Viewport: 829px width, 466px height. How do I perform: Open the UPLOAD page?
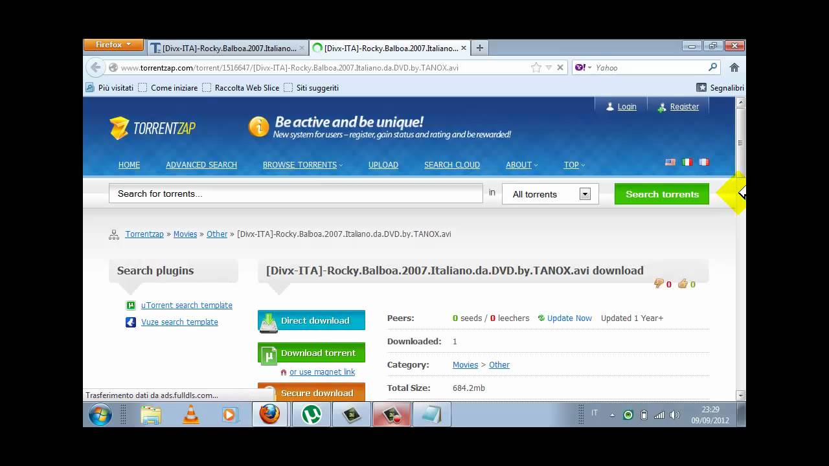click(x=383, y=165)
